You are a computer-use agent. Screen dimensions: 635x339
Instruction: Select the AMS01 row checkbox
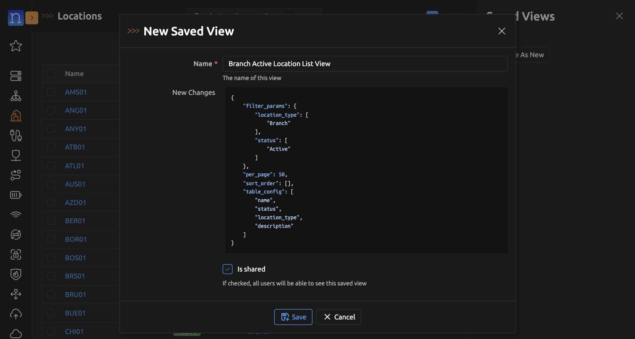pos(51,92)
